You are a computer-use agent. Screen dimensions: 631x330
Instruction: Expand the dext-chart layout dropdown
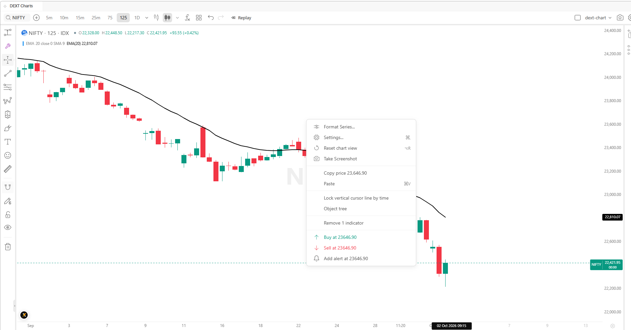[610, 18]
